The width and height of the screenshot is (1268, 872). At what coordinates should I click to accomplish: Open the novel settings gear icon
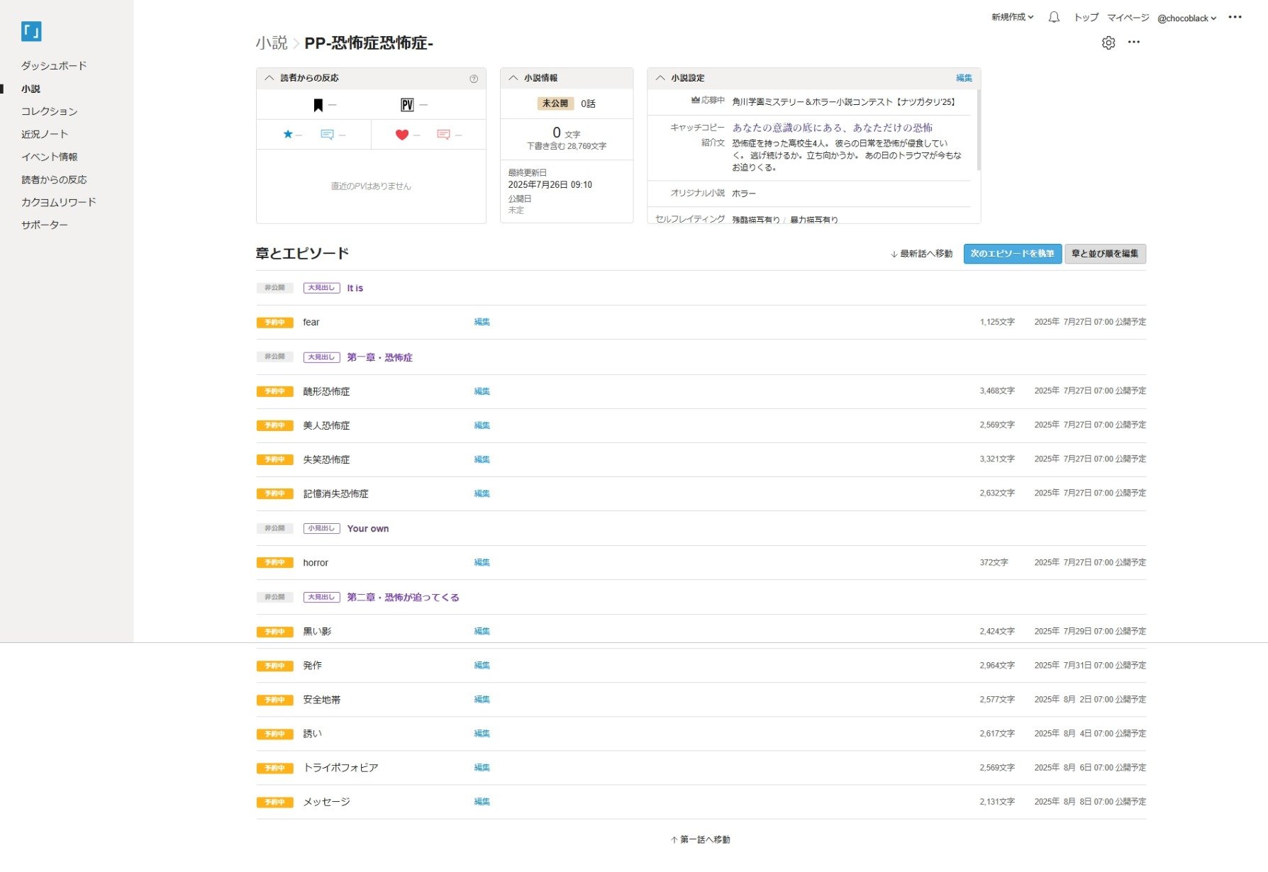click(x=1108, y=43)
